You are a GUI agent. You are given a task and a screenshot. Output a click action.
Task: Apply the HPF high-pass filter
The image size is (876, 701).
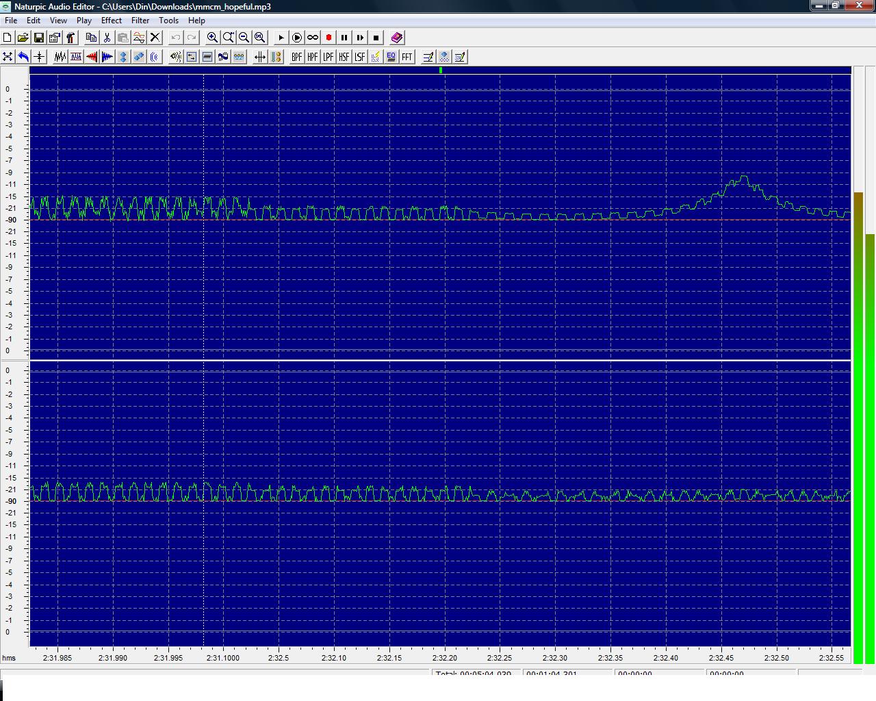(x=313, y=57)
